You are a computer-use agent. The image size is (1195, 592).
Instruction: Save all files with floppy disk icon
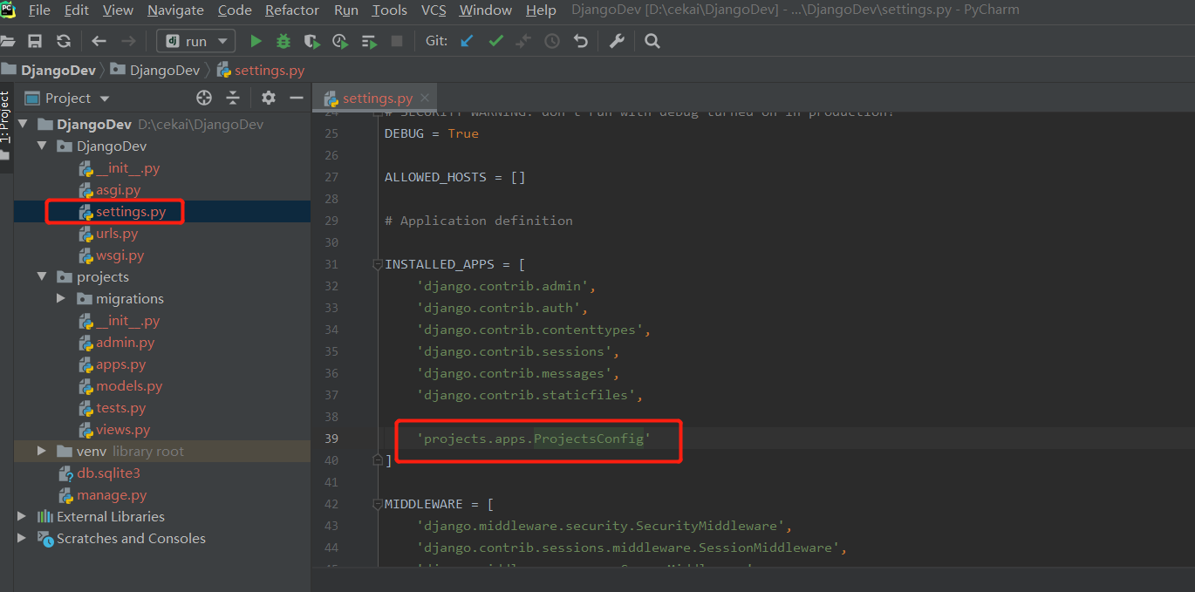pyautogui.click(x=35, y=41)
